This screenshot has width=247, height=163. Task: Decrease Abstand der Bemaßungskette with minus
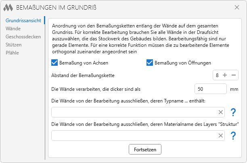click(234, 75)
